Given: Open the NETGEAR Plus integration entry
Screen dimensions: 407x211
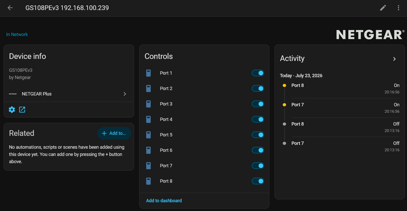Looking at the screenshot, I should coord(69,94).
